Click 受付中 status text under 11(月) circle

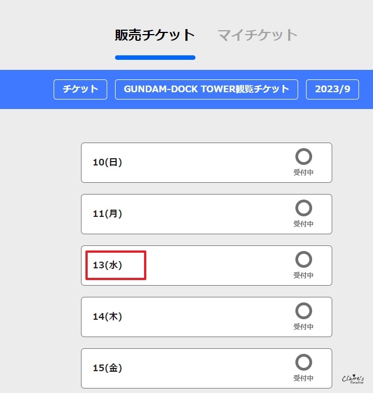[x=303, y=224]
